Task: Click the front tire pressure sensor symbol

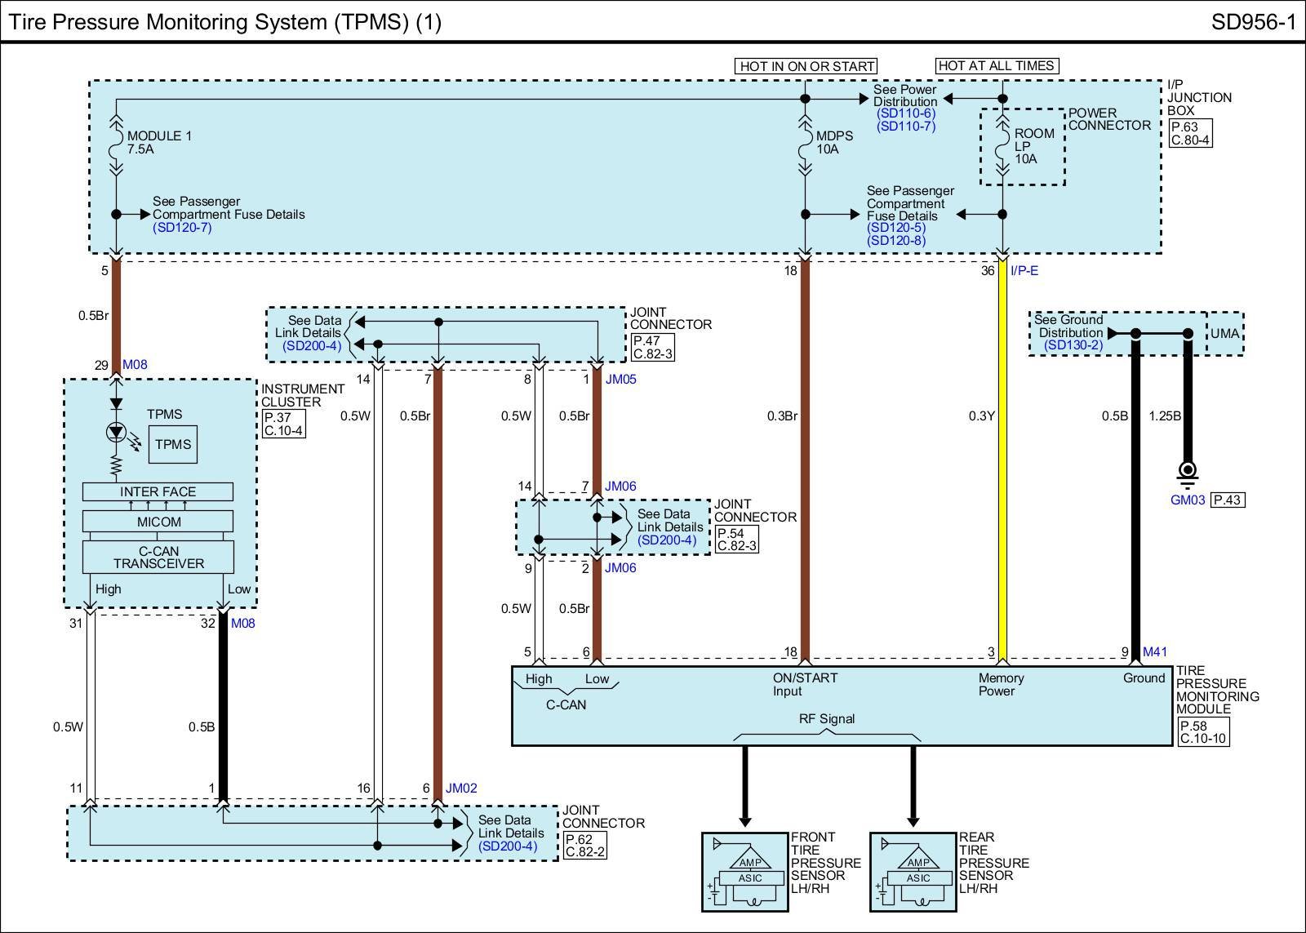Action: click(x=745, y=872)
